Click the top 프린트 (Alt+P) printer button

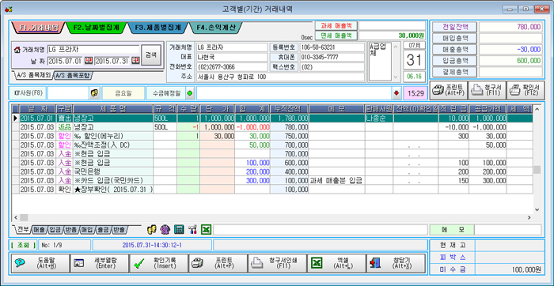(449, 90)
